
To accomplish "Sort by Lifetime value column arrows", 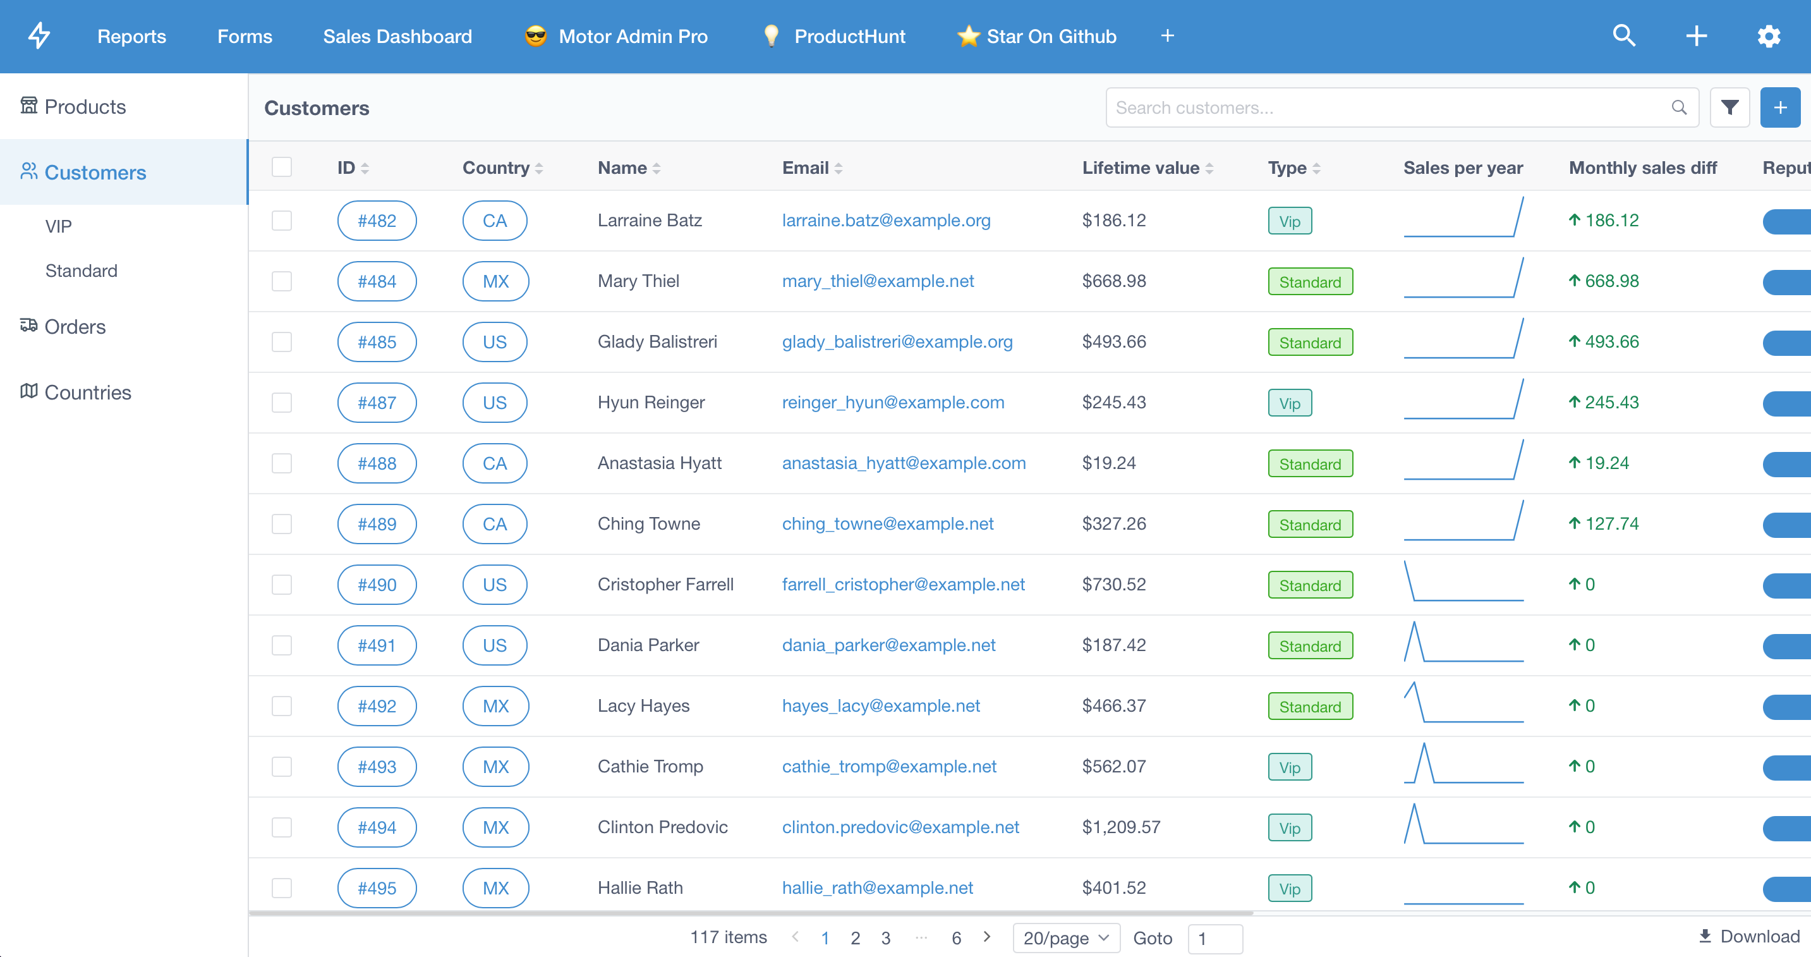I will click(1209, 168).
